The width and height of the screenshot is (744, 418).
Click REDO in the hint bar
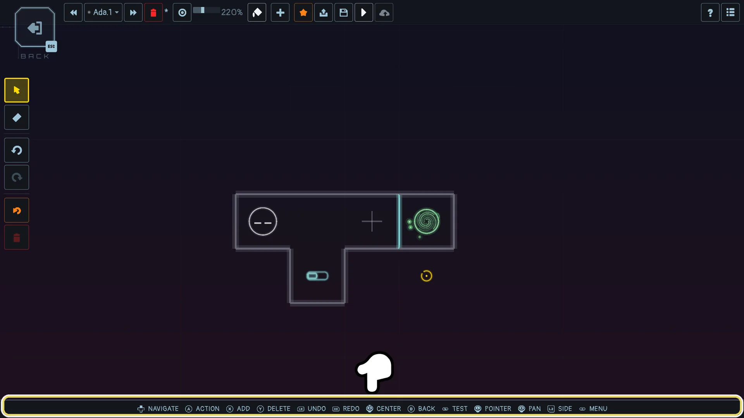coord(346,409)
